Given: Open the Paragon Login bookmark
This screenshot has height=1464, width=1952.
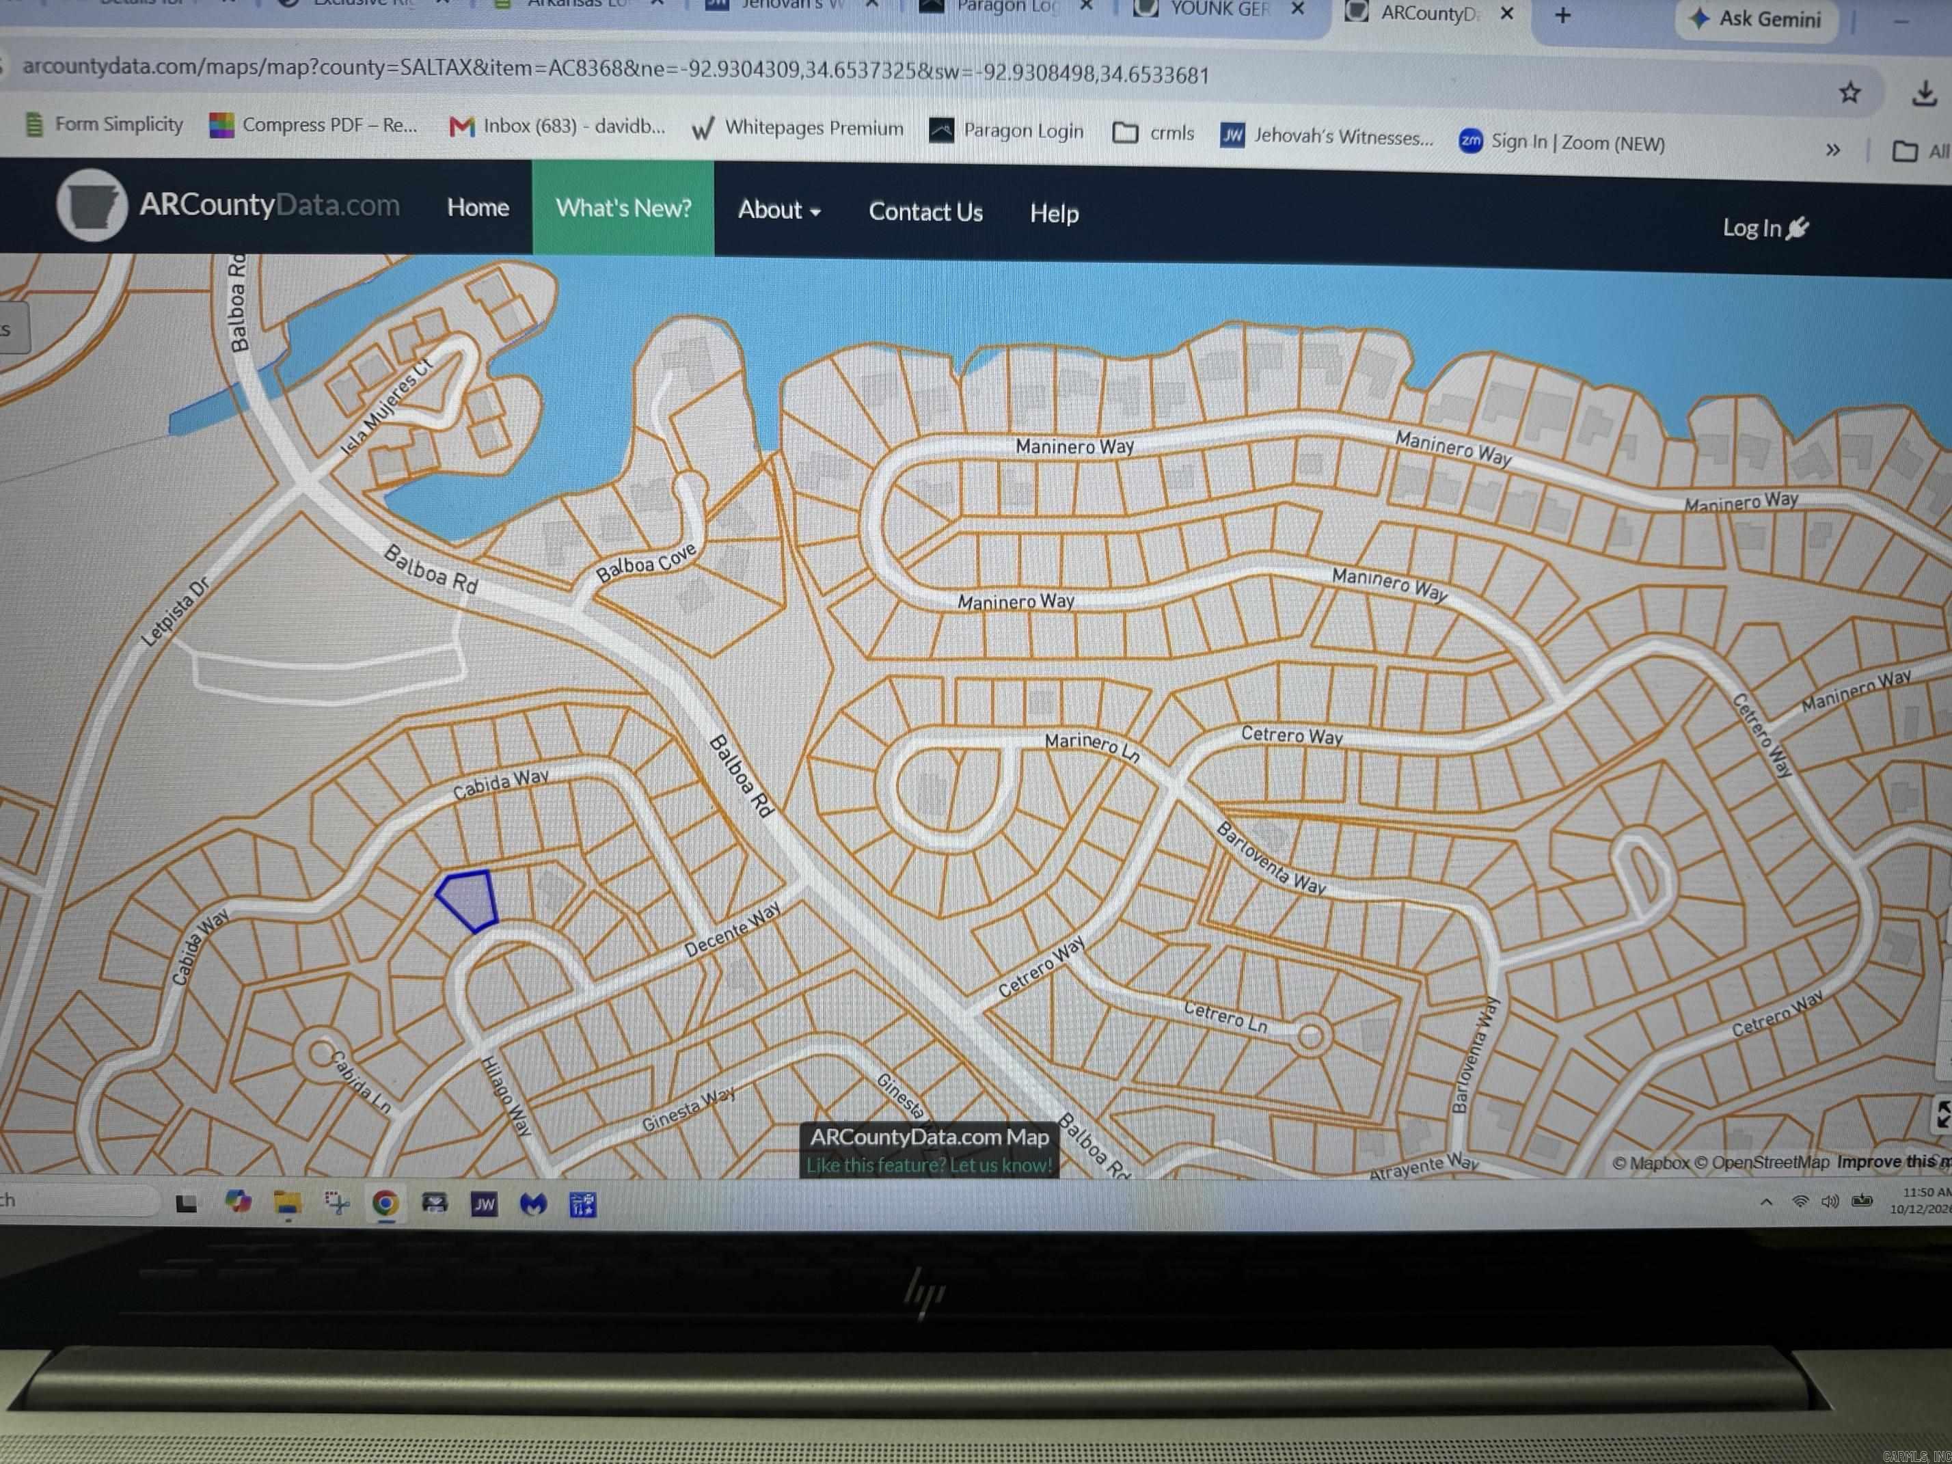Looking at the screenshot, I should (1006, 131).
